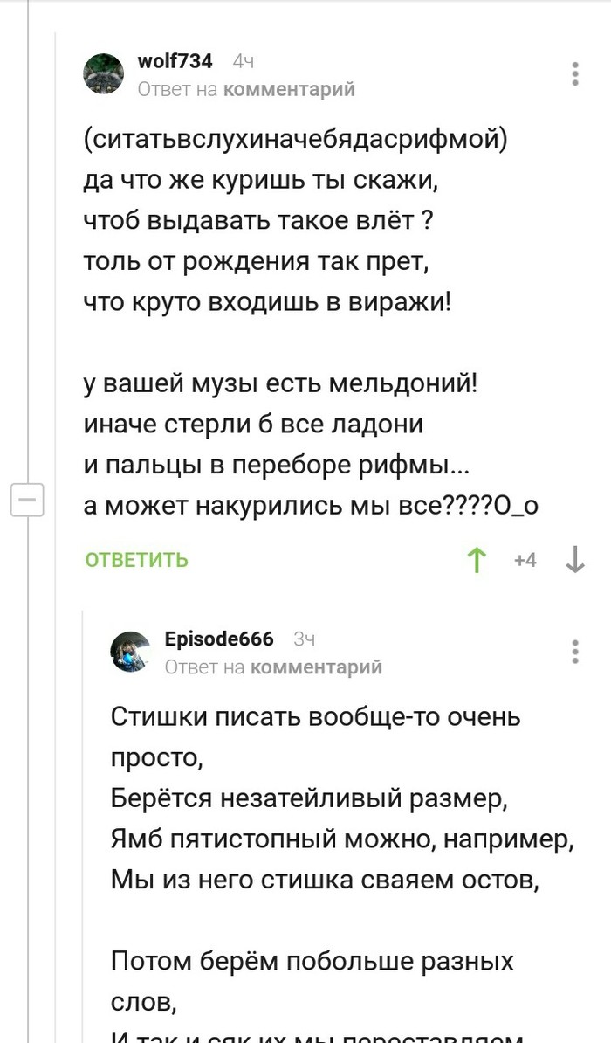The width and height of the screenshot is (611, 1043).
Task: Click the '3ч' timestamp on Episode666's comment
Action: click(305, 639)
